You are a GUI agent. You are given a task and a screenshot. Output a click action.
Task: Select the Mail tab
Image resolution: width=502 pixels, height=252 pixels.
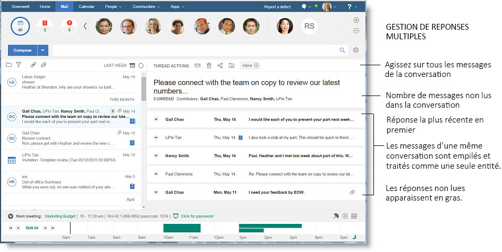[x=64, y=6]
